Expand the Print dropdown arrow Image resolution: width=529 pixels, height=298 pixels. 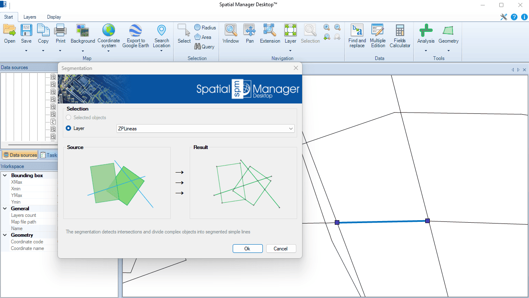coord(60,51)
